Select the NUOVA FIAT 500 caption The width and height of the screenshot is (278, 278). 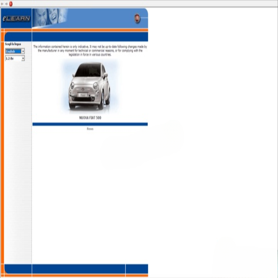pos(90,118)
